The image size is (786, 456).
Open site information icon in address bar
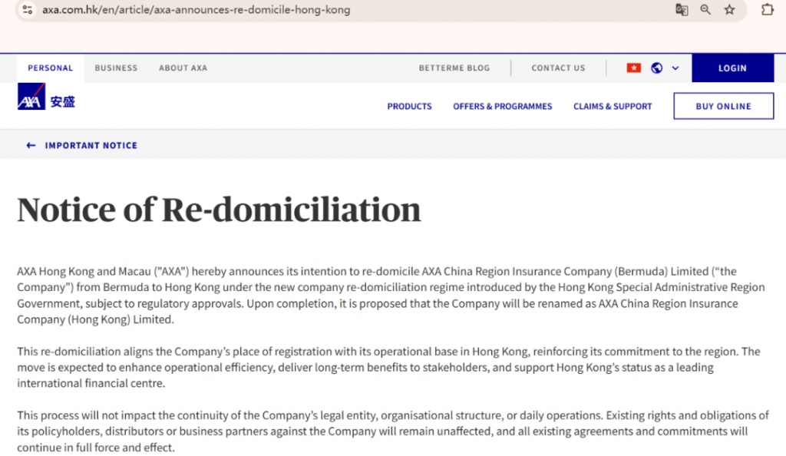point(28,9)
